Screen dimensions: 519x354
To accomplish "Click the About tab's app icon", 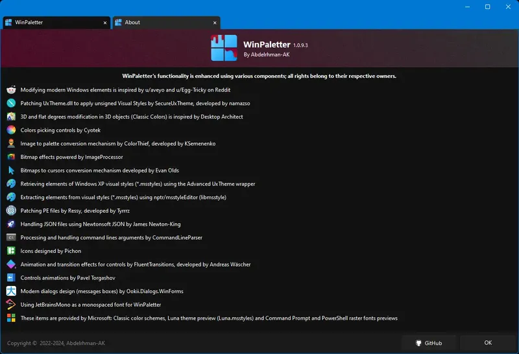I will pyautogui.click(x=118, y=22).
